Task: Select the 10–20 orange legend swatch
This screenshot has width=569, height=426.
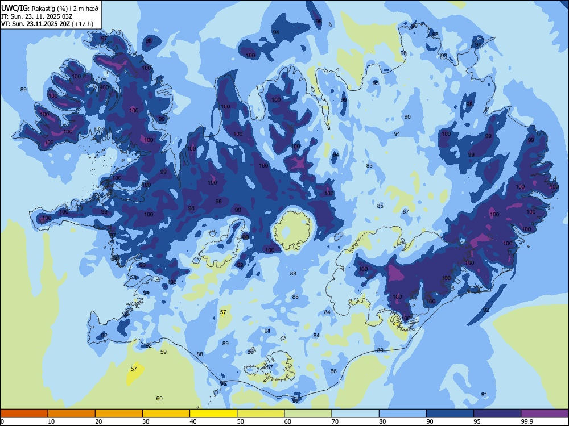Action: tap(72, 414)
